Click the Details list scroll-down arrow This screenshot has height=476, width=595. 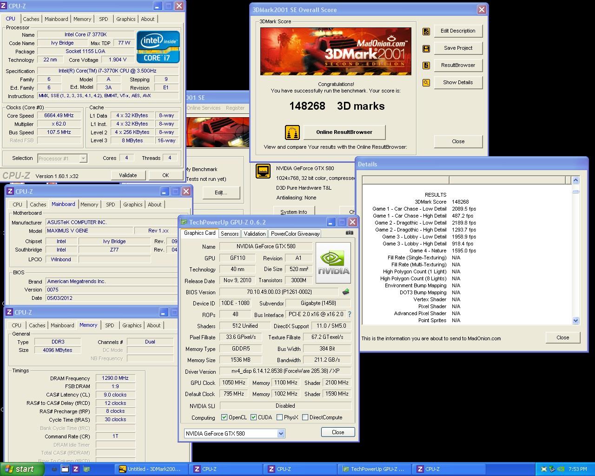coord(575,320)
